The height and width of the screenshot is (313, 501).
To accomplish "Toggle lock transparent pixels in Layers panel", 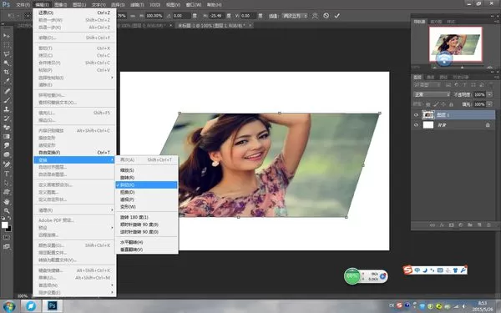I will 428,104.
